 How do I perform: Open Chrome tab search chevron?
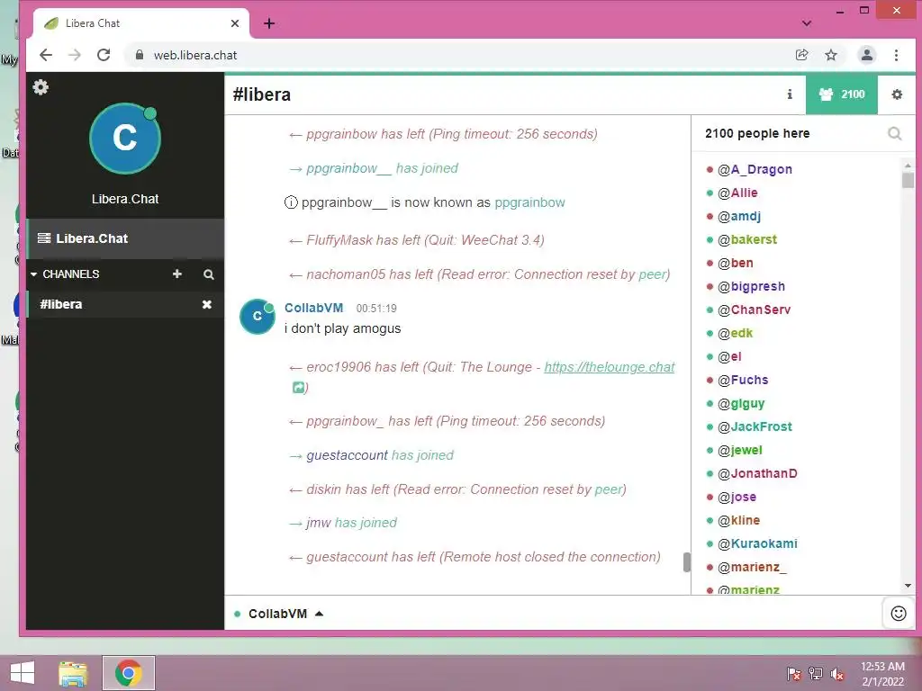(x=807, y=23)
